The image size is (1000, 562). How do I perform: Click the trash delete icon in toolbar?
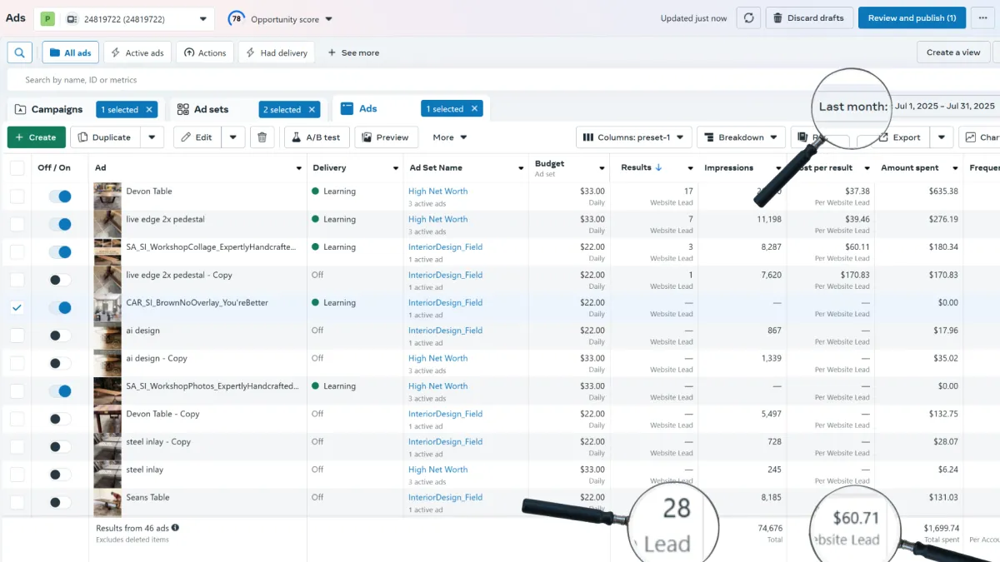point(262,137)
